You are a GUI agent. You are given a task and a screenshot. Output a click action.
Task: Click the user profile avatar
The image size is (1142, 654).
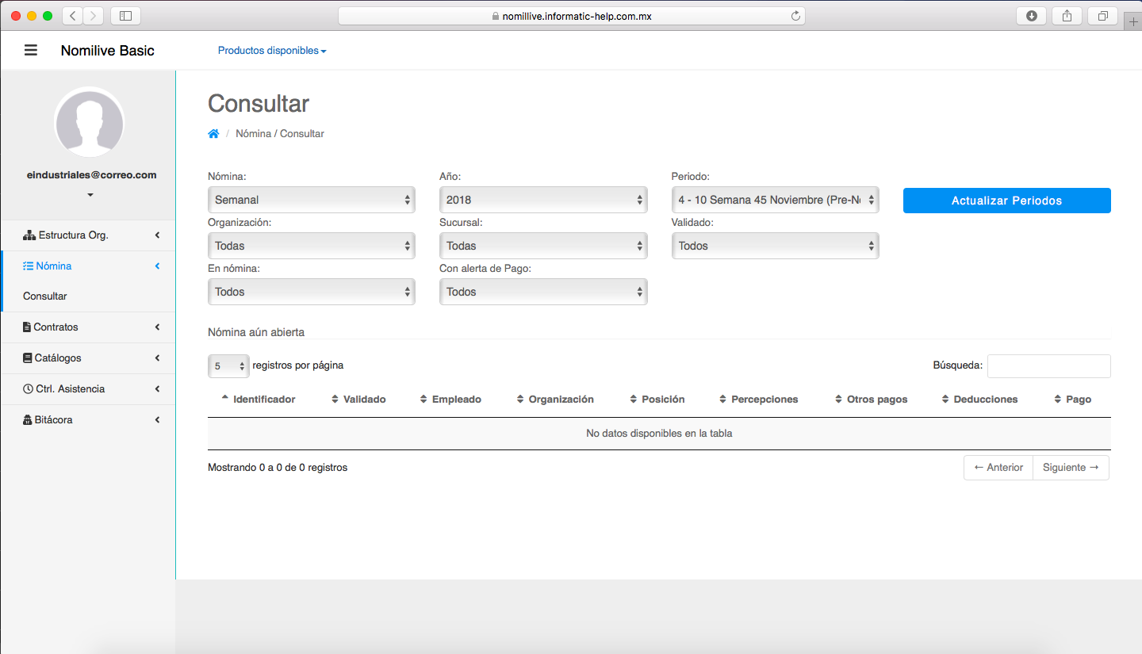(x=89, y=122)
